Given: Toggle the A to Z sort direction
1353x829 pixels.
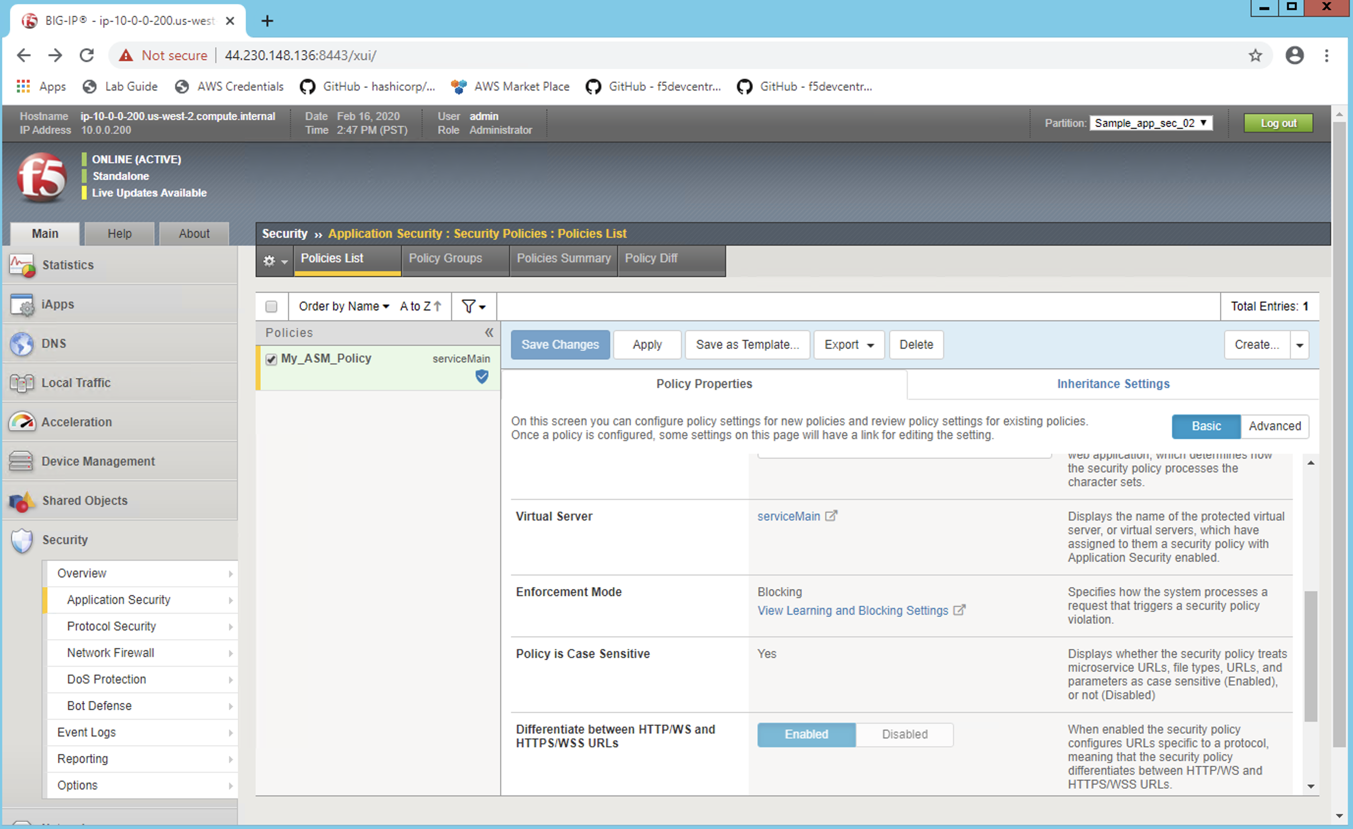Looking at the screenshot, I should tap(421, 306).
